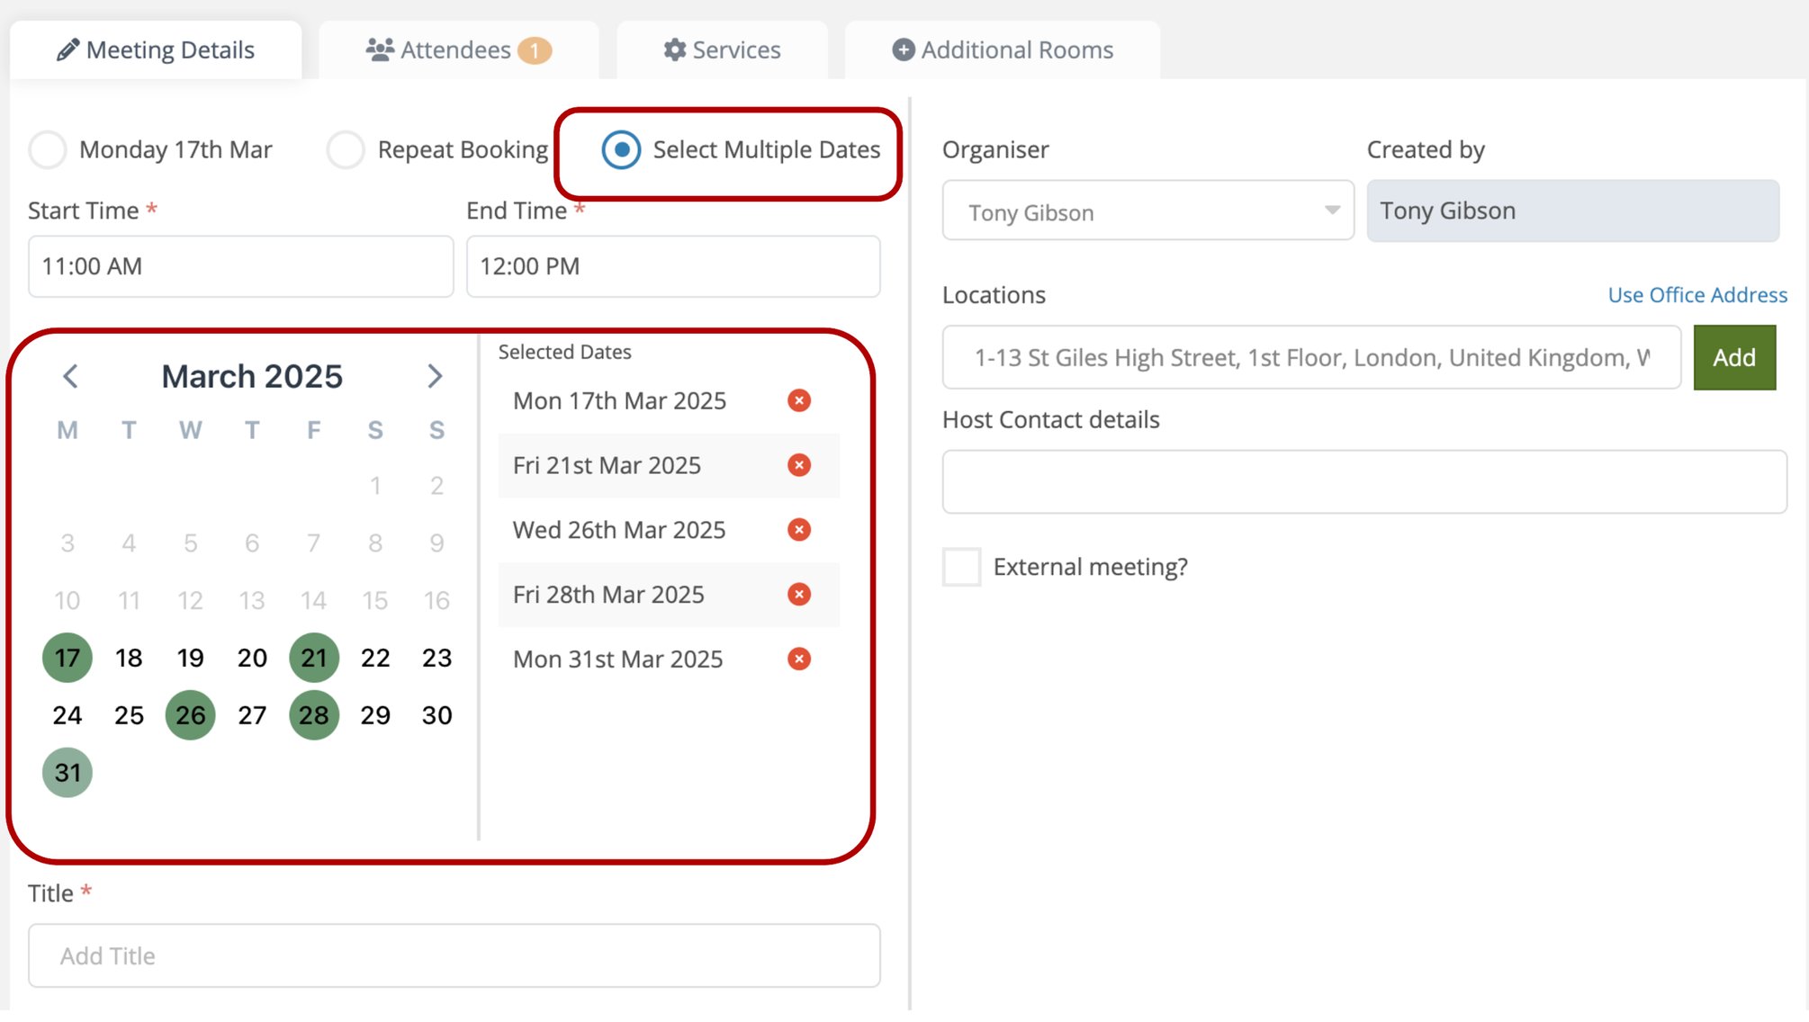Remove Fri 21st Mar 2025 from selected dates
The height and width of the screenshot is (1022, 1809).
[x=798, y=465]
